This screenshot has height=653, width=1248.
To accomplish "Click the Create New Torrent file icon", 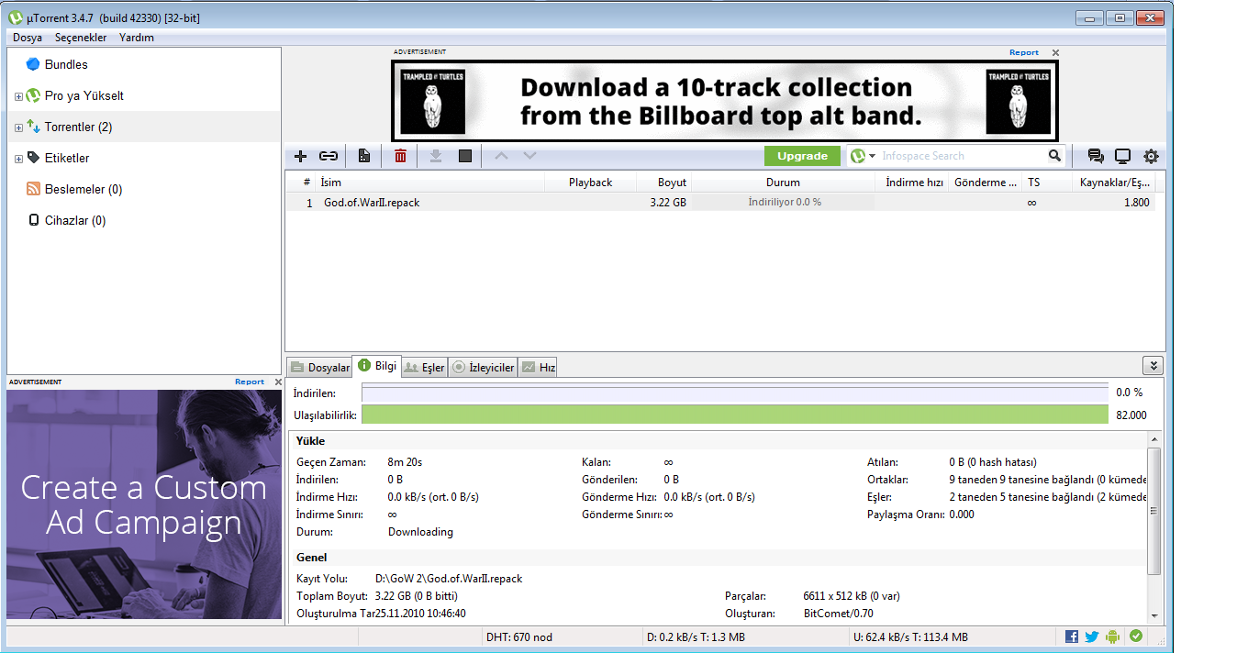I will 364,156.
